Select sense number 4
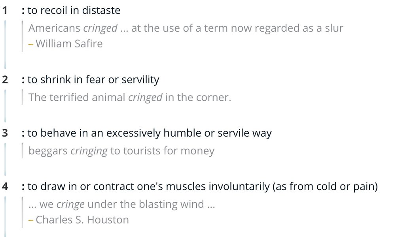This screenshot has height=237, width=415. point(5,186)
